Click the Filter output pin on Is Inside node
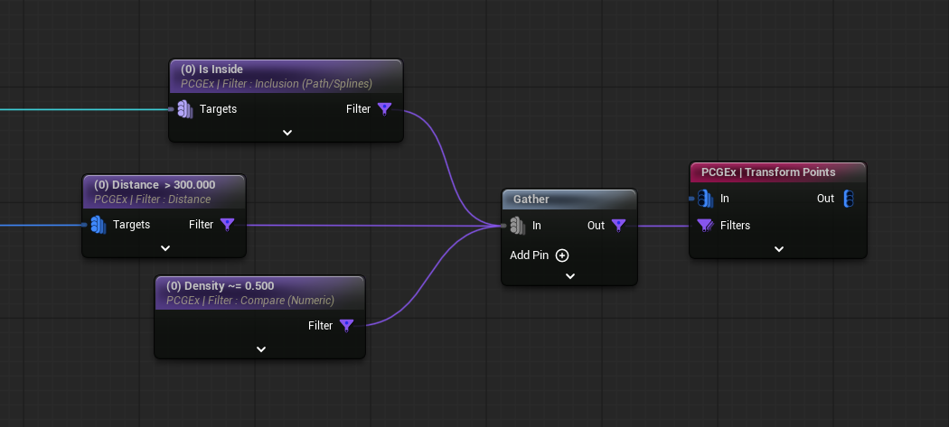 [384, 109]
